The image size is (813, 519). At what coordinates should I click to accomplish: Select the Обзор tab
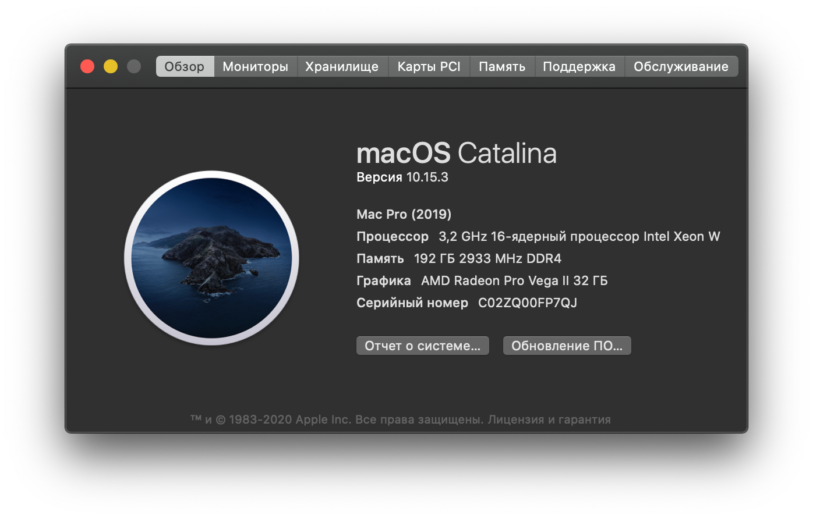(x=185, y=66)
